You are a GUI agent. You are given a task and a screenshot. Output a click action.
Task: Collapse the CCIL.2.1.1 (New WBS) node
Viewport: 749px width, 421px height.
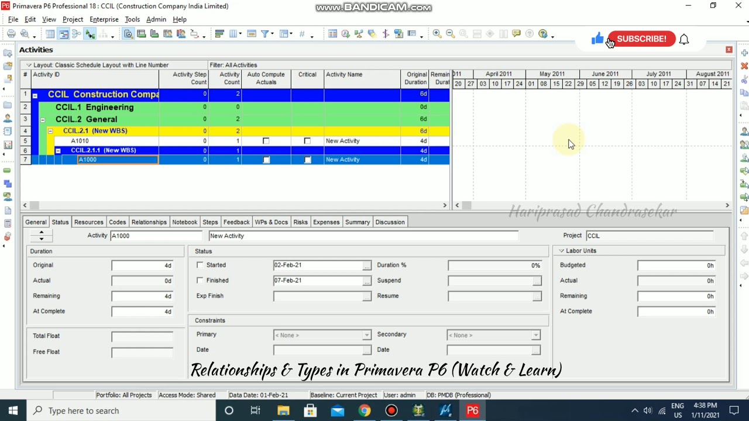point(57,151)
